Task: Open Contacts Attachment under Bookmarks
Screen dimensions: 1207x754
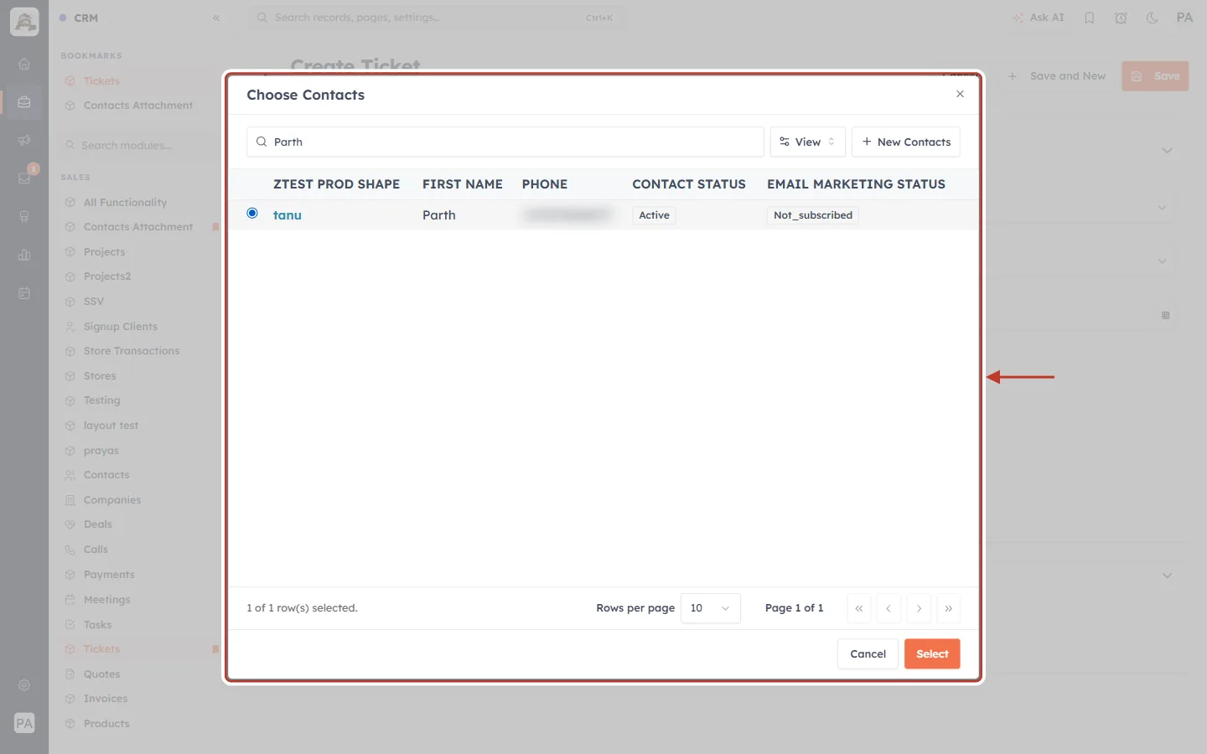Action: (137, 106)
